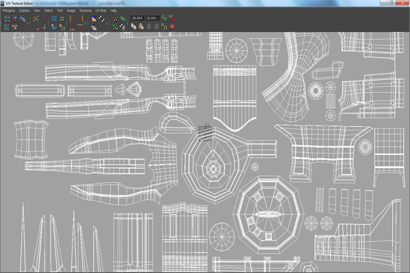
Task: Split the selected UV
Action: tap(44, 18)
